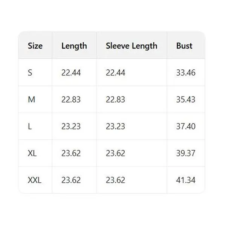This screenshot has height=226, width=226.
Task: Click the L size row label
Action: (x=30, y=127)
